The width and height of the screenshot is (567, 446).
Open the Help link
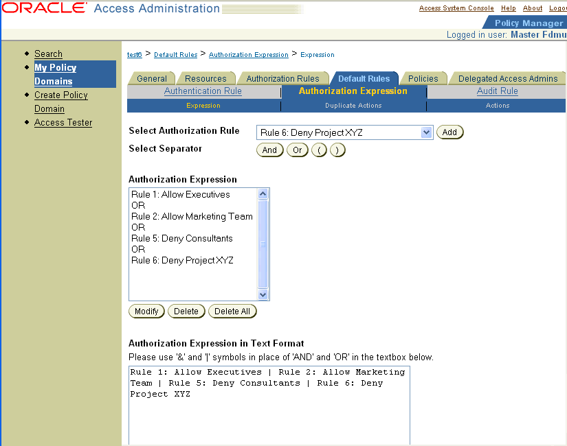(509, 8)
